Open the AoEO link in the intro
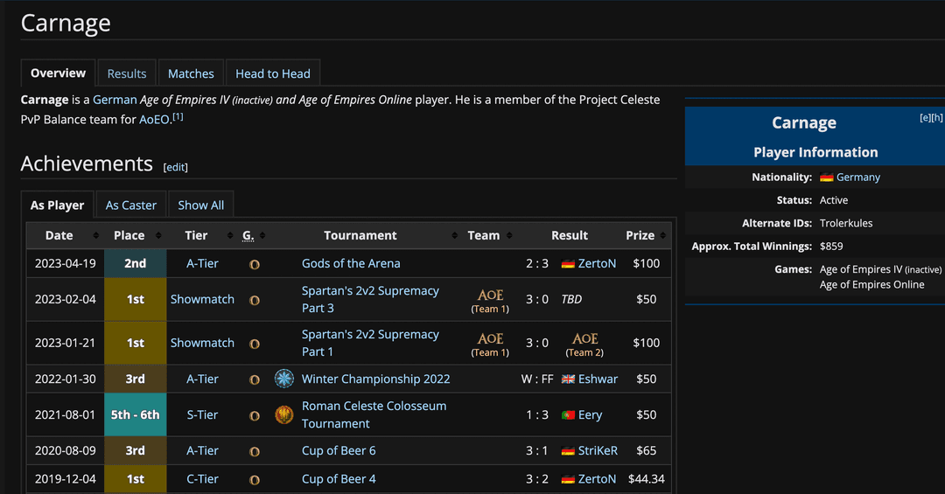 (154, 120)
